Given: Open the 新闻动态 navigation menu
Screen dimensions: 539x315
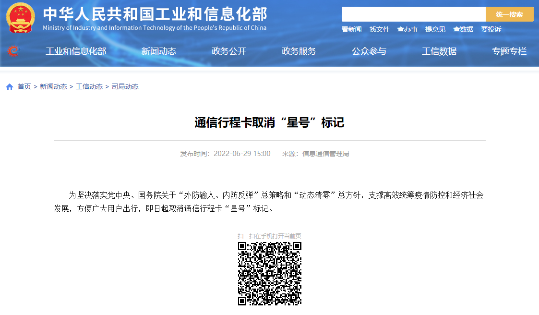Looking at the screenshot, I should click(x=159, y=51).
